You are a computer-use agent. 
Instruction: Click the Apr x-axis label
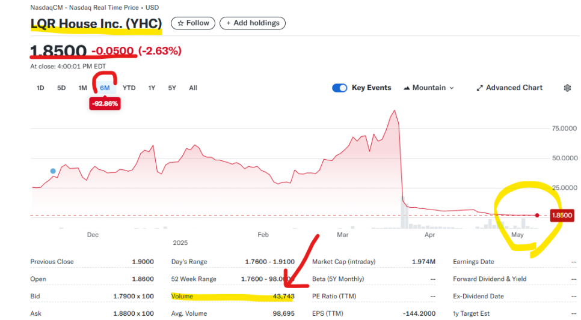pos(429,235)
